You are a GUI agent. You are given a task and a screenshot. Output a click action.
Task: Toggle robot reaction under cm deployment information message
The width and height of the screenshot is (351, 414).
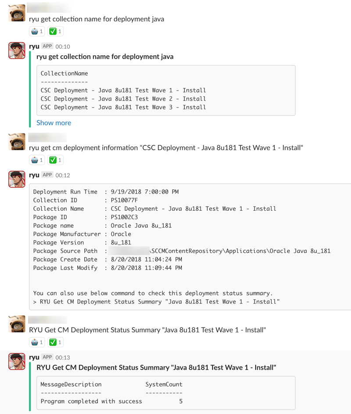(x=37, y=160)
